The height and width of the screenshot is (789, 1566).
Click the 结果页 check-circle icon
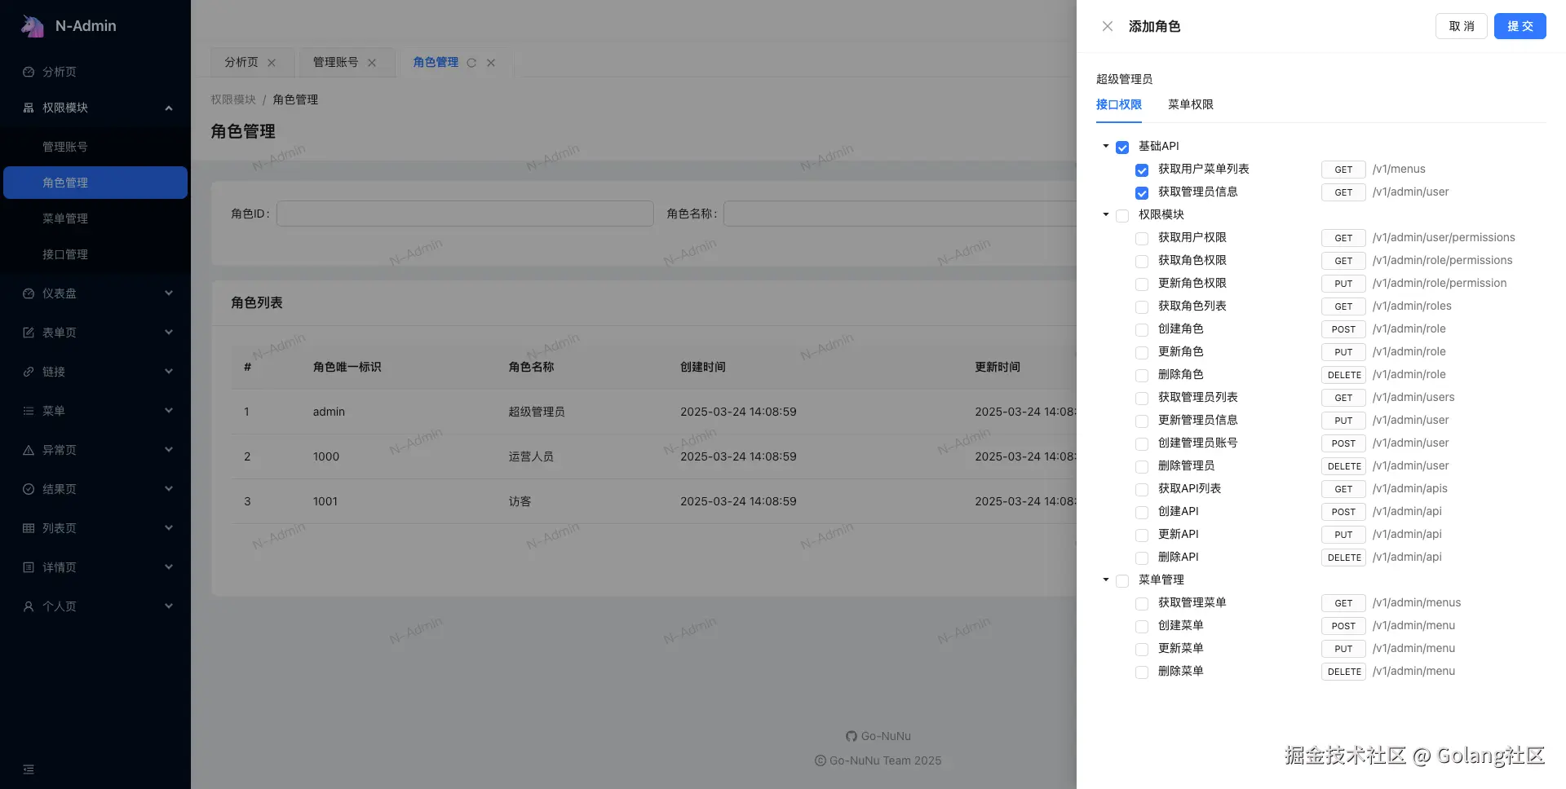pyautogui.click(x=29, y=489)
